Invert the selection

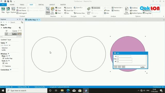point(58,8)
